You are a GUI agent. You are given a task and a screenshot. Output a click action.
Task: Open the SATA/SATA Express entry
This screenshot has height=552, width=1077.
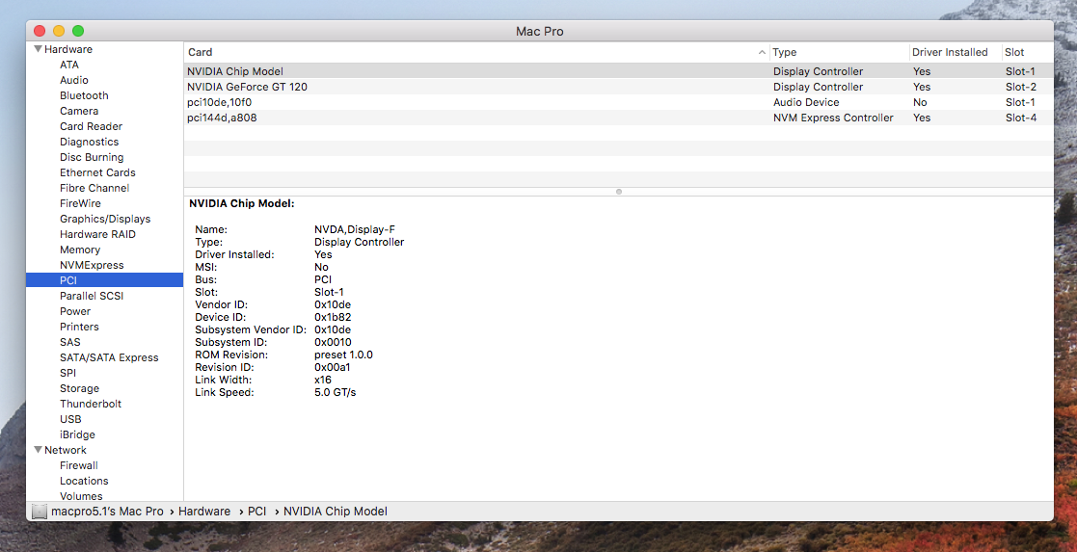[x=109, y=357]
